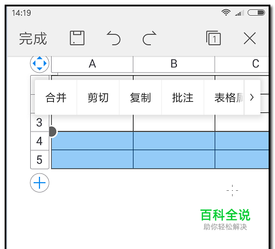Select column C header
Viewport: 275px width, 249px height.
click(x=242, y=64)
